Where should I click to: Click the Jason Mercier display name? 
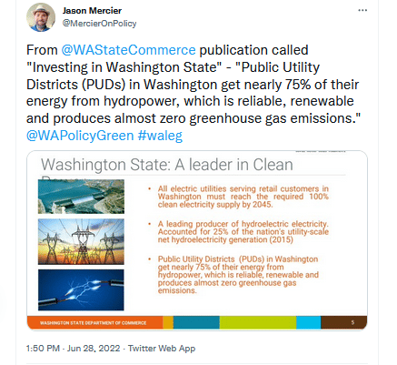pos(92,11)
